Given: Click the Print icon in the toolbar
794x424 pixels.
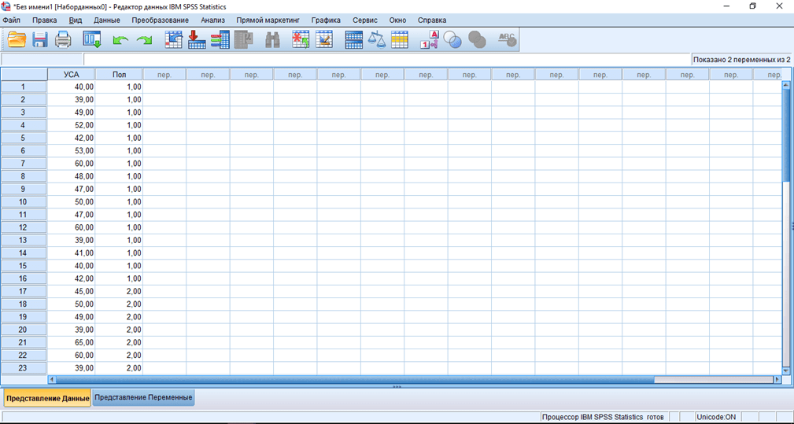Looking at the screenshot, I should 63,39.
